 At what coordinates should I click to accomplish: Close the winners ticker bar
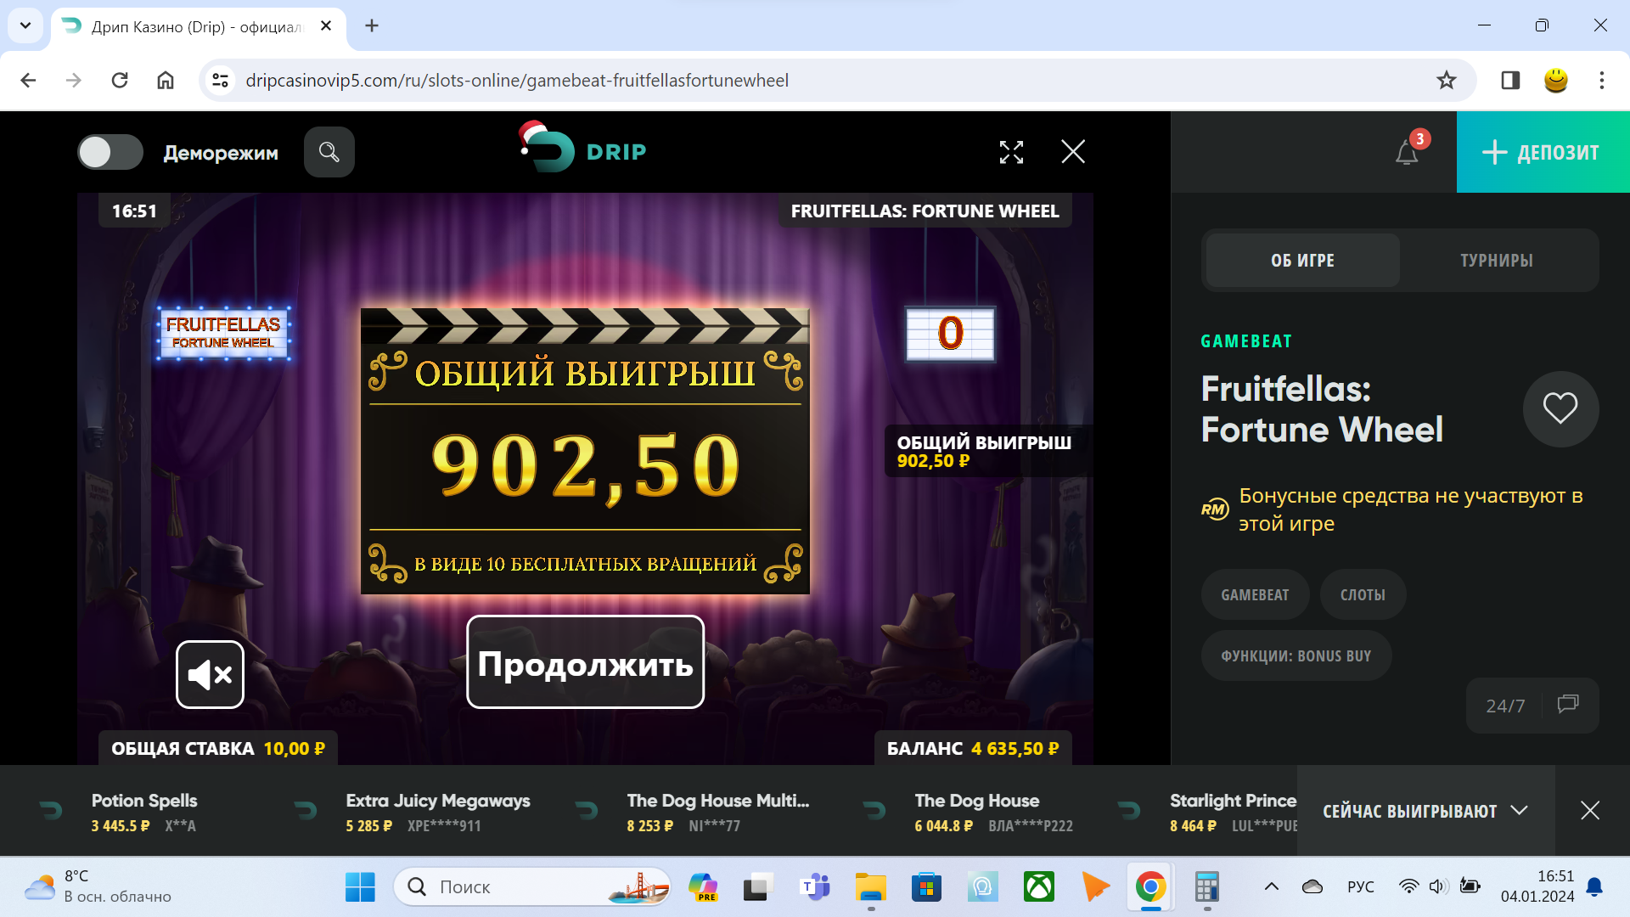pyautogui.click(x=1590, y=811)
